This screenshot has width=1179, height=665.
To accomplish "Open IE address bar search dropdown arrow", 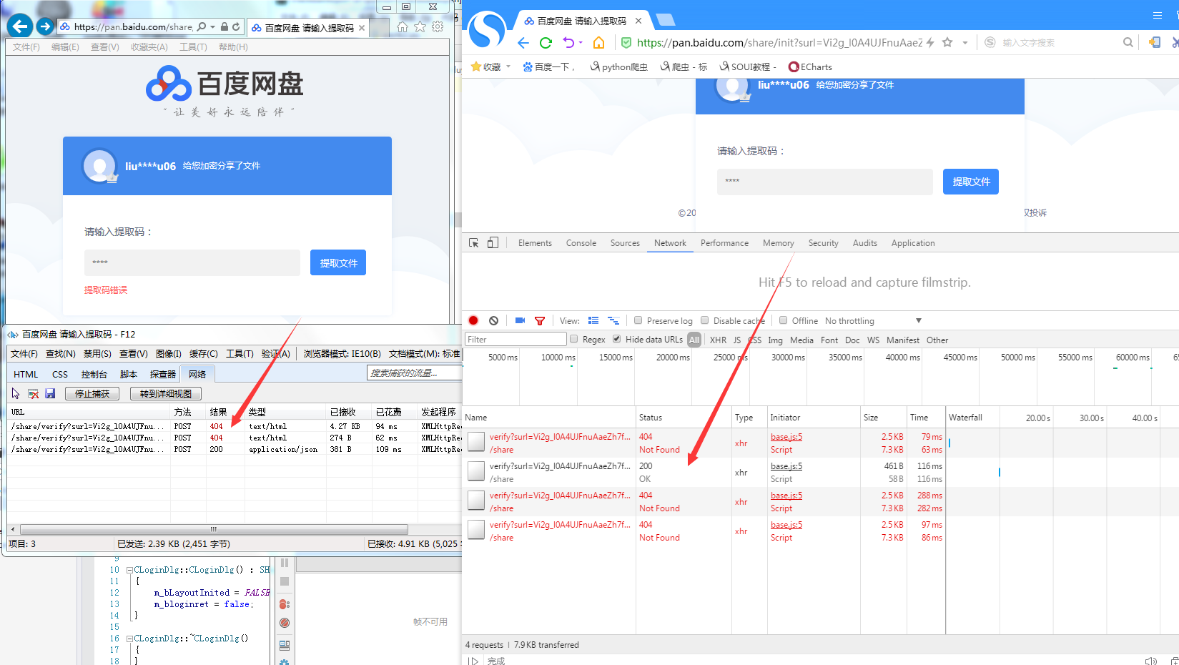I will click(212, 27).
